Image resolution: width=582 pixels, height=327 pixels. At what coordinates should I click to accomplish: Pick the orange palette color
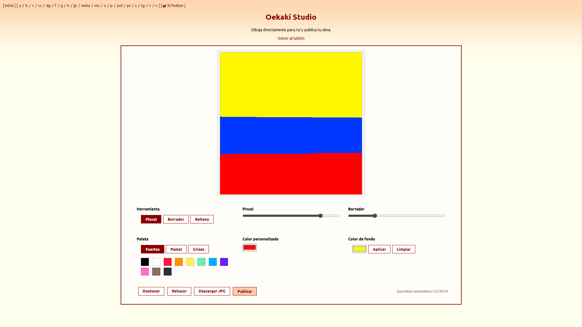pos(179,262)
